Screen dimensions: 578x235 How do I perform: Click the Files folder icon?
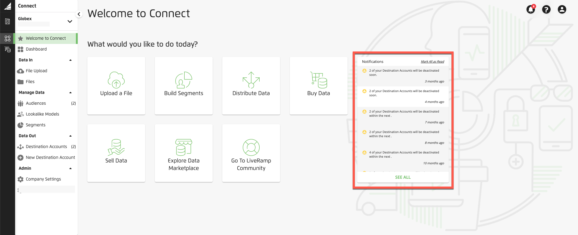click(20, 82)
